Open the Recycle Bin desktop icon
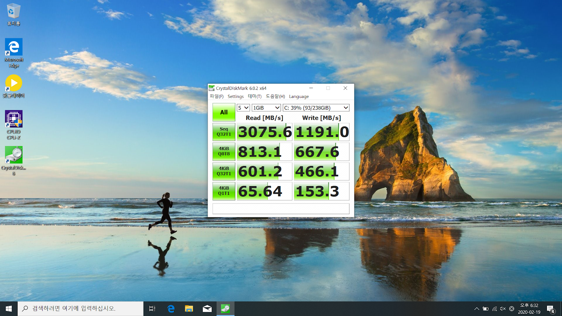The width and height of the screenshot is (562, 316). (14, 14)
